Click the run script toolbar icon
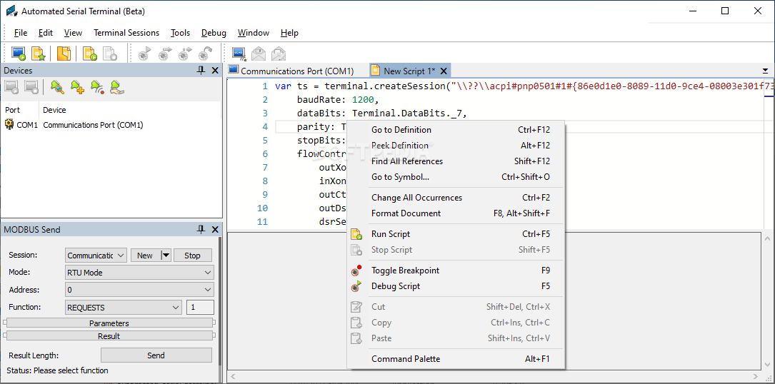Viewport: 775px width, 384px height. [x=89, y=54]
